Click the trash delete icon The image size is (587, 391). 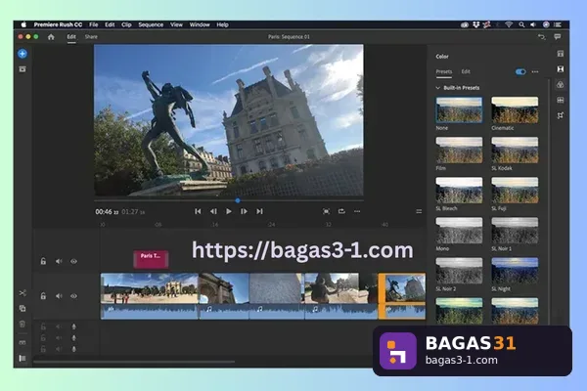(23, 324)
